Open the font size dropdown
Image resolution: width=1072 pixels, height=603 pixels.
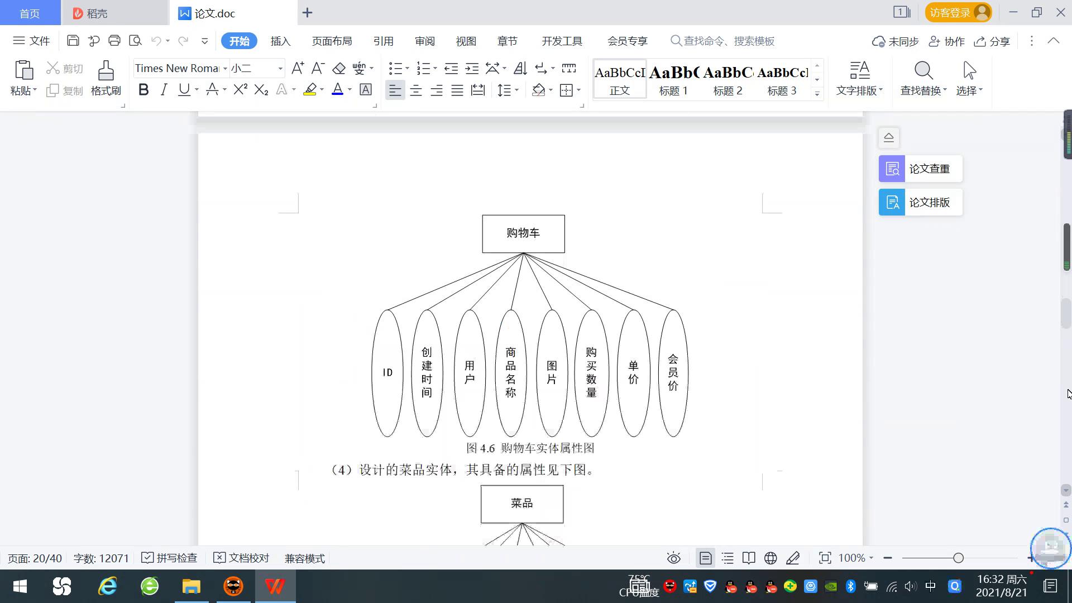click(x=280, y=68)
